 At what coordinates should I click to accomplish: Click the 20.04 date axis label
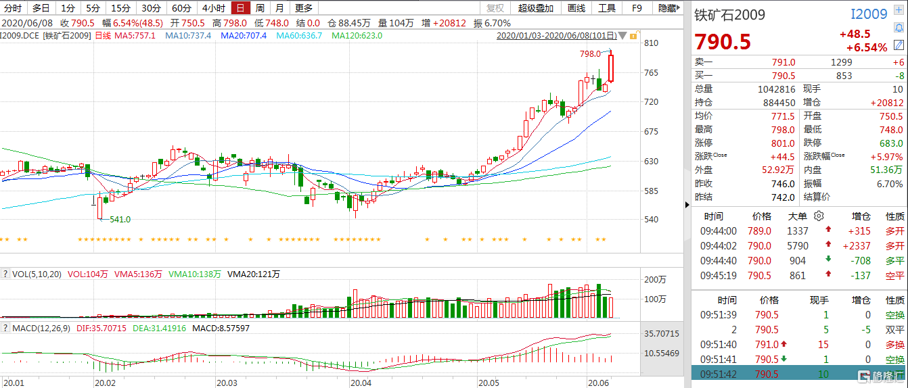coord(361,382)
